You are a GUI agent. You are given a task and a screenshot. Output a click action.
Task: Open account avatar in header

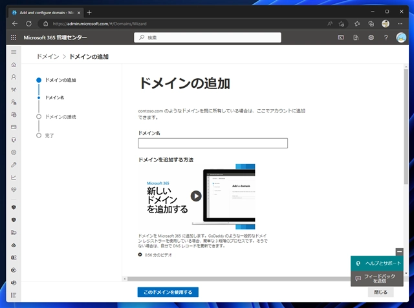pyautogui.click(x=401, y=37)
